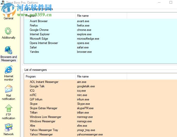The height and width of the screenshot is (137, 177).
Task: Select Yahoo! Messenger row
Action: 41,134
